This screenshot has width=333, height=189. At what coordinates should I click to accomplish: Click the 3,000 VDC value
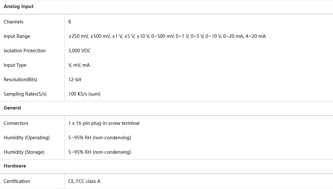[x=80, y=51]
